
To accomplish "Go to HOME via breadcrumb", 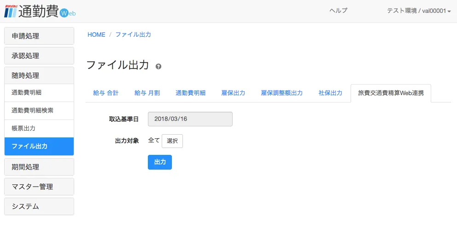I will (x=96, y=35).
